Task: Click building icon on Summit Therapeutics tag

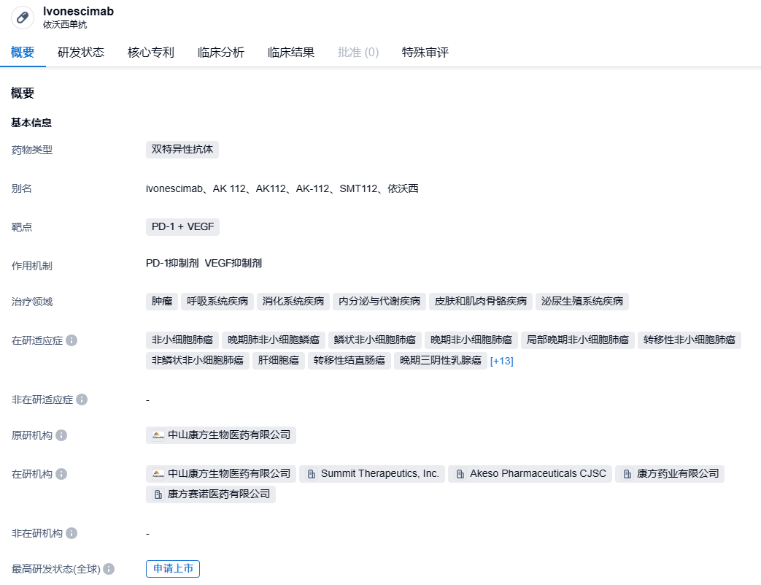Action: click(x=312, y=474)
